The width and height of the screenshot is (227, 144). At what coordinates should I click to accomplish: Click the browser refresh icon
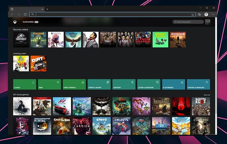(x=25, y=14)
